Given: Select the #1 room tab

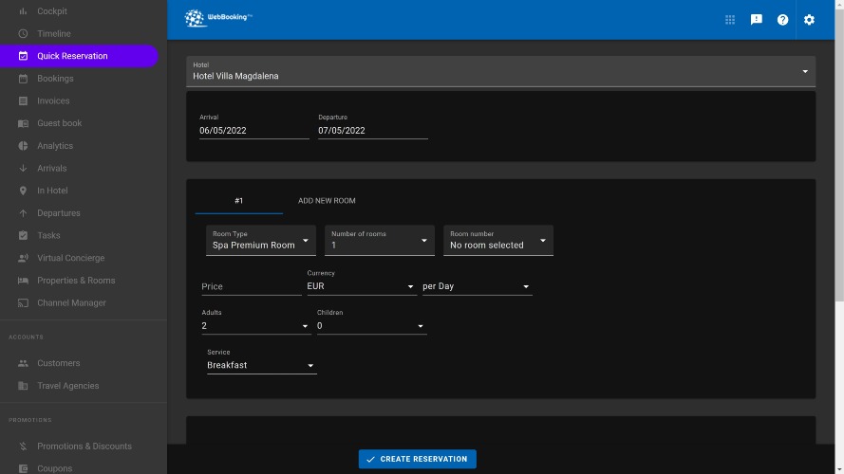Looking at the screenshot, I should [x=239, y=201].
